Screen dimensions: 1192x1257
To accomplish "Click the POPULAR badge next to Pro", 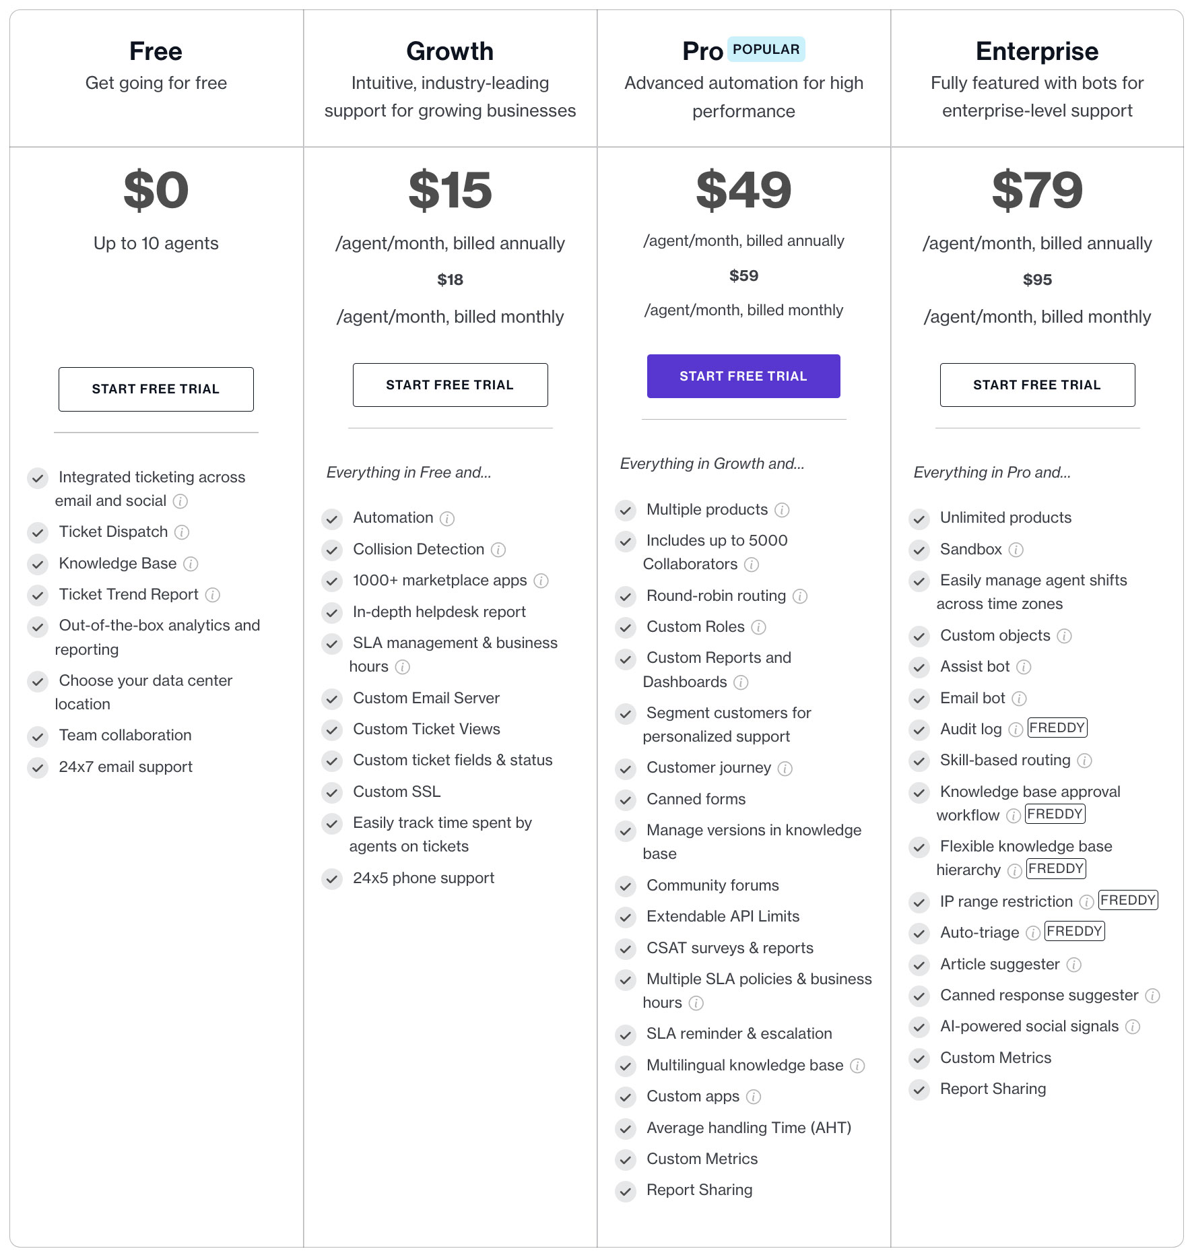I will pyautogui.click(x=766, y=49).
